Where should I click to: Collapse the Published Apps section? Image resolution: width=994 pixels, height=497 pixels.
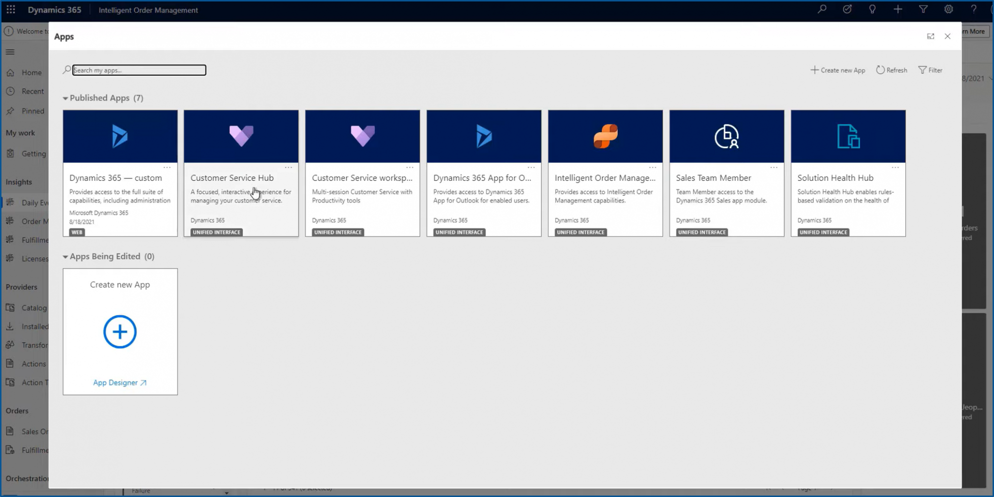(65, 98)
